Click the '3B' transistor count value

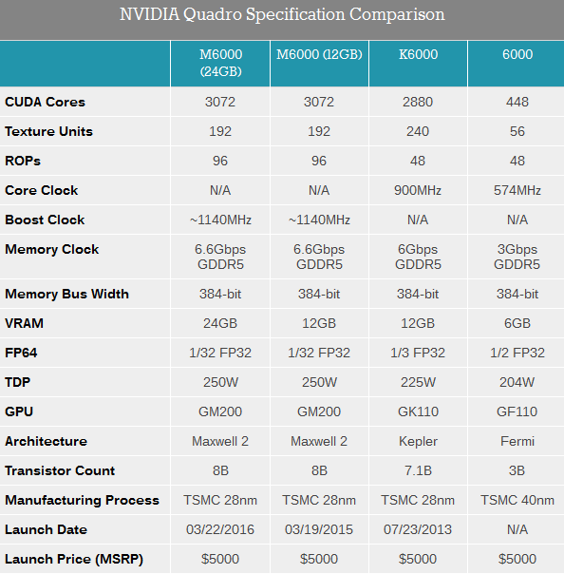517,470
